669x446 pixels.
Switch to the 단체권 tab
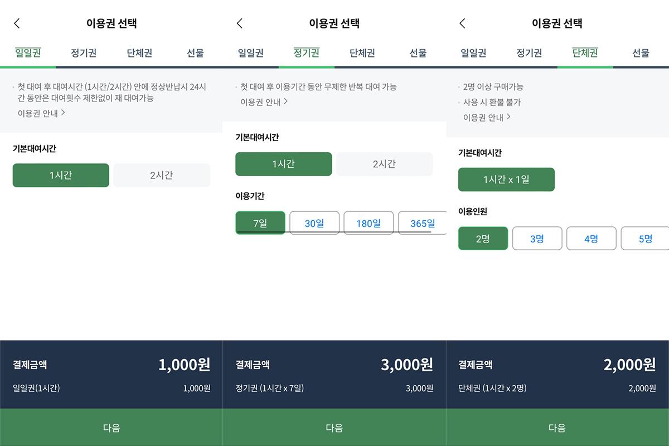tap(584, 52)
